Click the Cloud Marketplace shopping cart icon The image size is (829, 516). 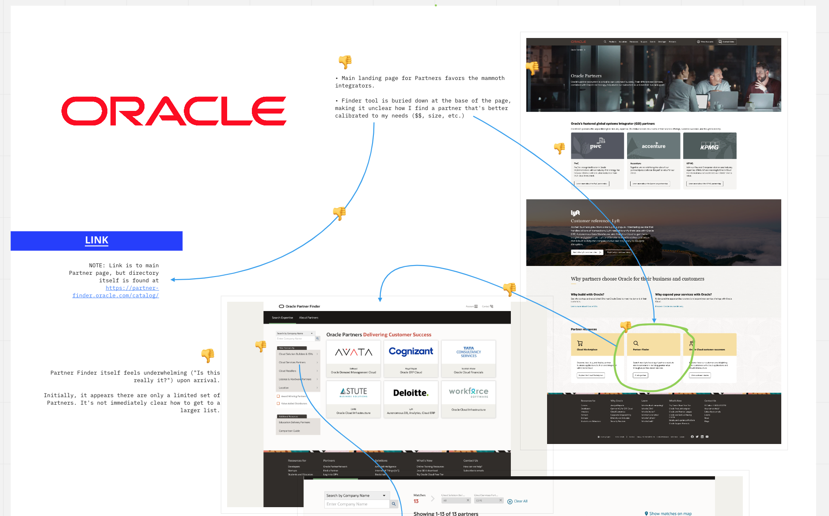point(580,343)
